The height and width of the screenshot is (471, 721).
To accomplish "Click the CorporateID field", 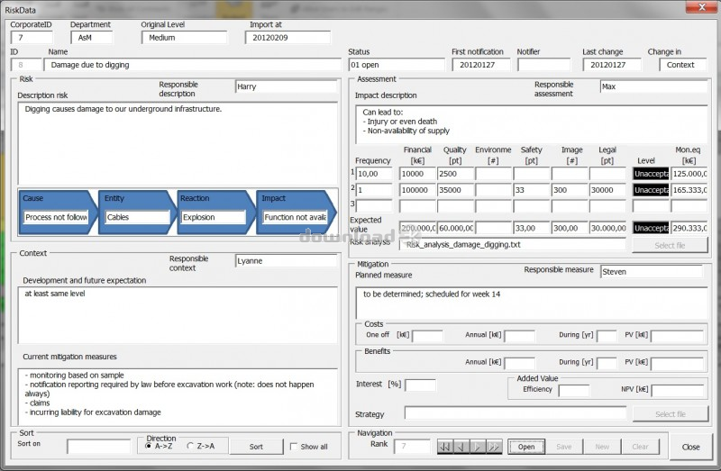I will click(32, 38).
